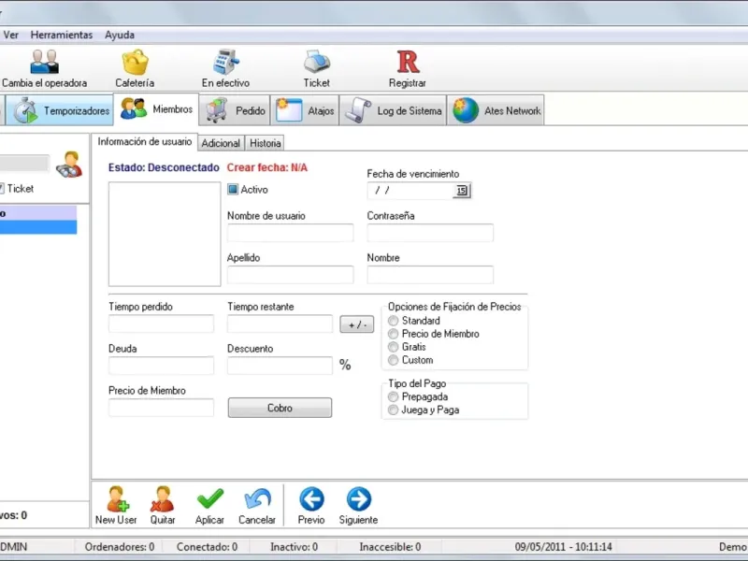The height and width of the screenshot is (561, 748).
Task: Toggle the Activo checkbox
Action: [x=233, y=190]
